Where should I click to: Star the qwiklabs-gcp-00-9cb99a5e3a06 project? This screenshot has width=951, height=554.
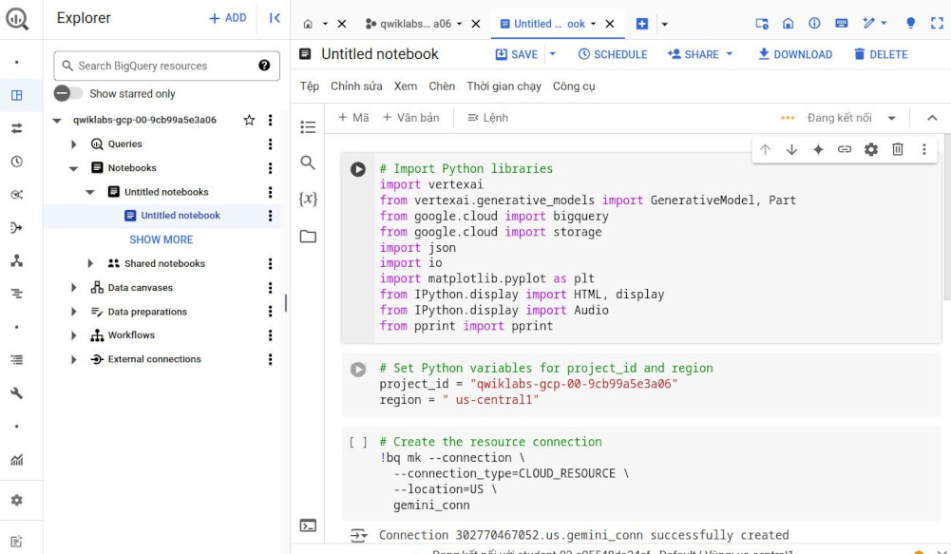(x=249, y=120)
